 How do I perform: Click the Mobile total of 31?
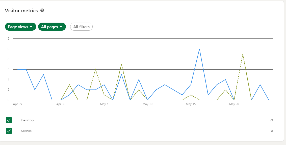[x=271, y=131]
